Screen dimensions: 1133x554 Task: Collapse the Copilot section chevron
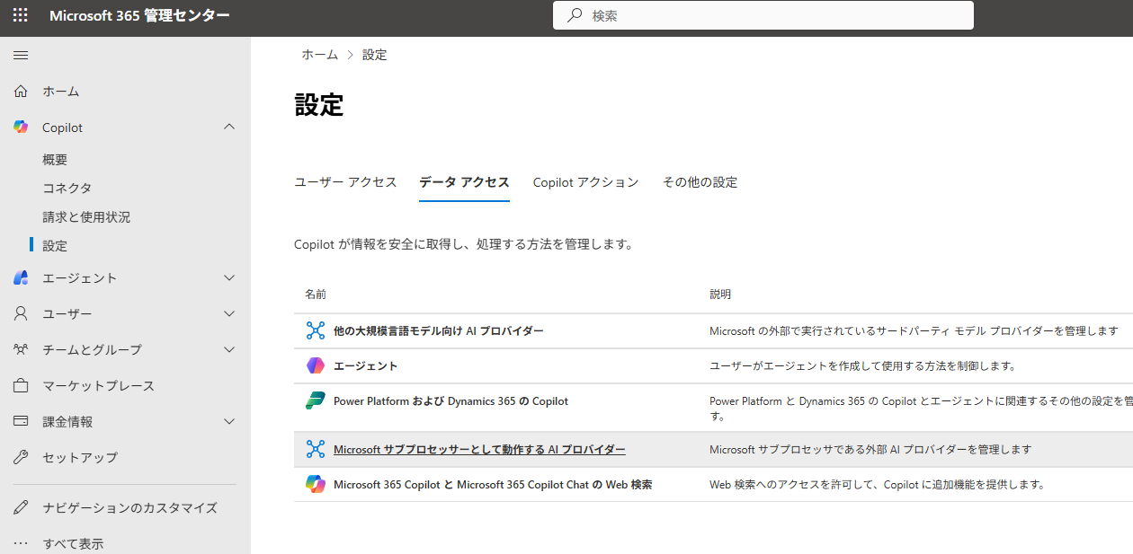coord(229,128)
